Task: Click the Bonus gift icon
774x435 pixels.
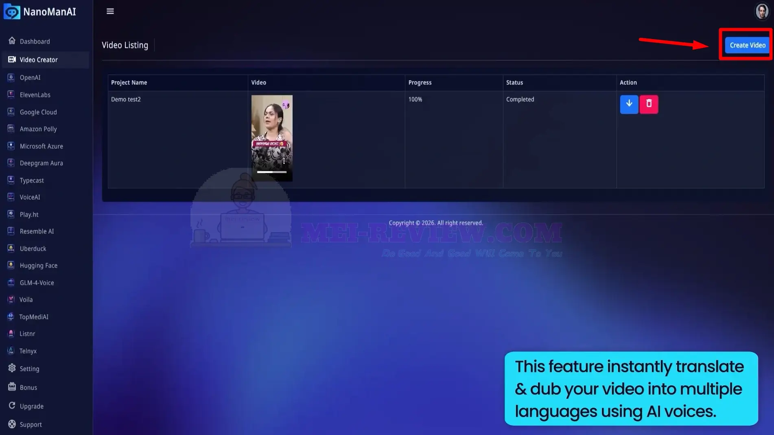Action: pos(12,387)
